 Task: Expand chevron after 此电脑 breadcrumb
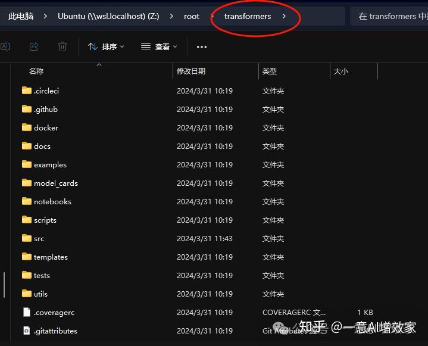pos(45,17)
